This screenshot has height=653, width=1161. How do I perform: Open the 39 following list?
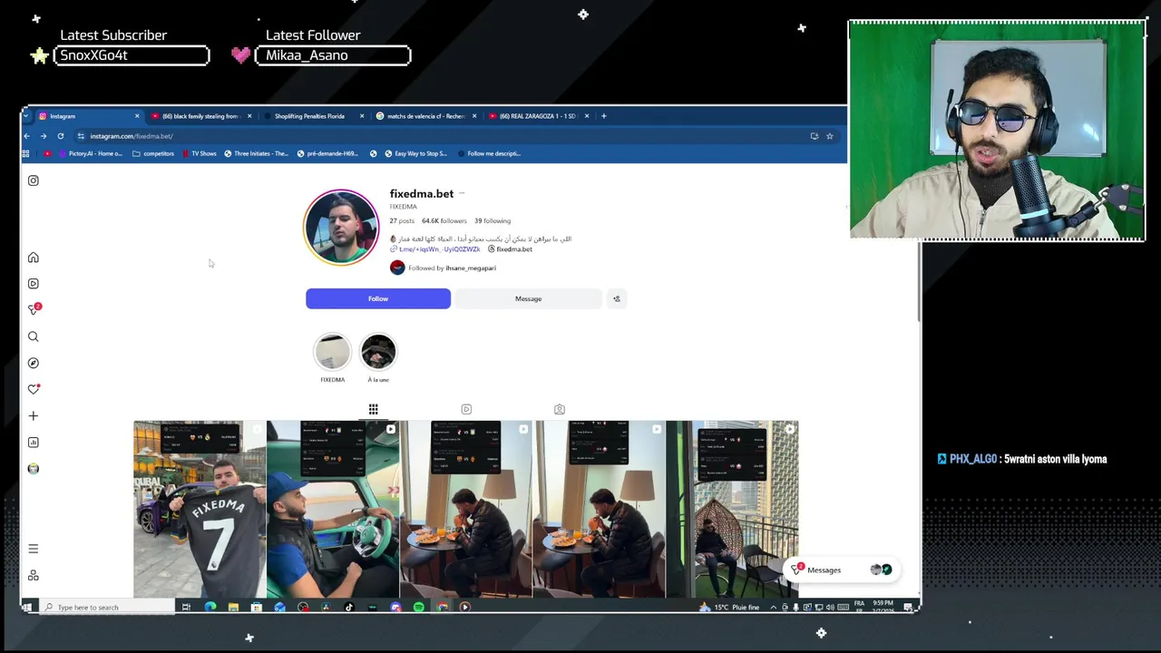493,220
